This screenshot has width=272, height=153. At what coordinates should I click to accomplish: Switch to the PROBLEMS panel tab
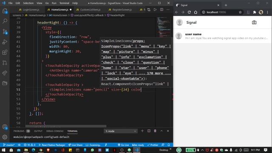coord(19,131)
